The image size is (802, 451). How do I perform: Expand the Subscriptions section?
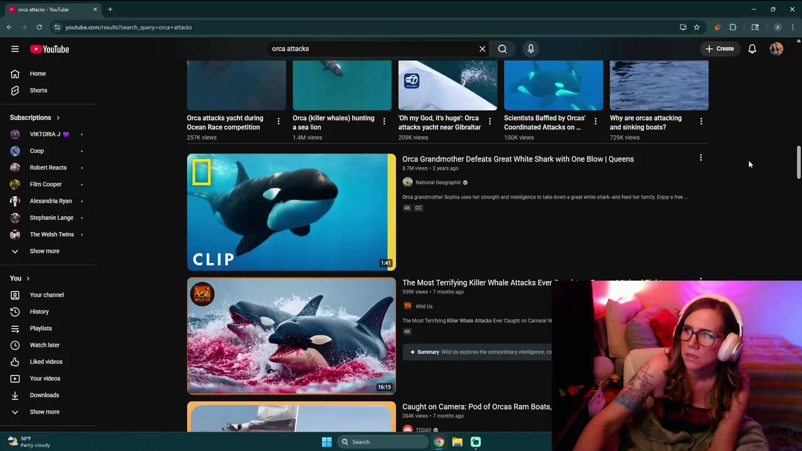(x=35, y=118)
